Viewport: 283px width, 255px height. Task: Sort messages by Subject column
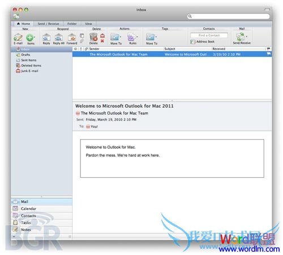pyautogui.click(x=188, y=49)
